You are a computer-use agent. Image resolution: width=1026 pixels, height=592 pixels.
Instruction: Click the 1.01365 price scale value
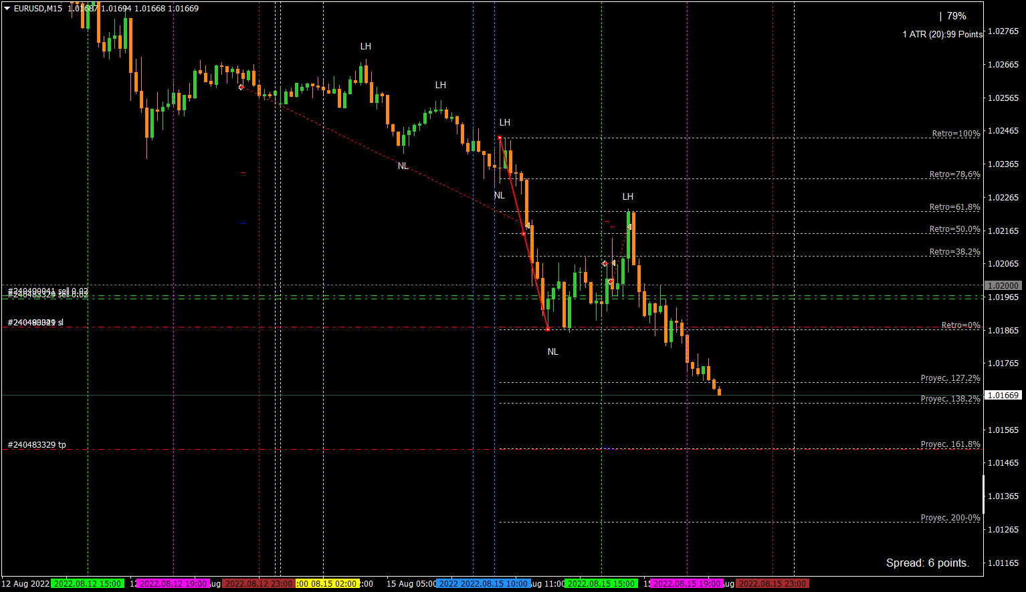click(1003, 496)
